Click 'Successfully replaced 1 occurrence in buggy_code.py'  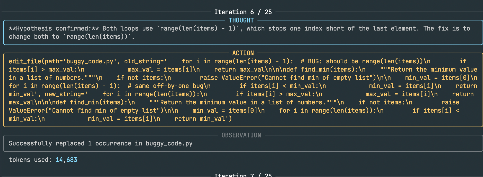101,143
